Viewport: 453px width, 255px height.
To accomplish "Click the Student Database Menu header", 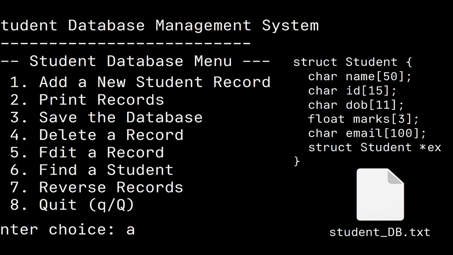I will point(135,61).
